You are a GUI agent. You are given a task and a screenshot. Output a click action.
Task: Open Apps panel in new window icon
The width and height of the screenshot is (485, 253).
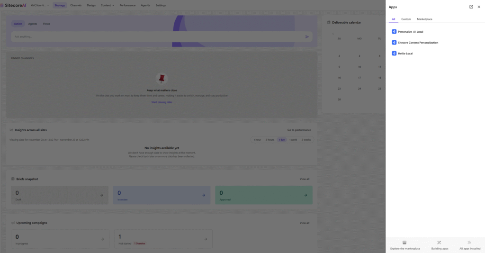(x=471, y=7)
